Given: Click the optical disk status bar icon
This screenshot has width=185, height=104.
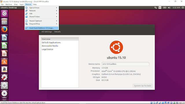Looking at the screenshot, I should click(154, 103).
